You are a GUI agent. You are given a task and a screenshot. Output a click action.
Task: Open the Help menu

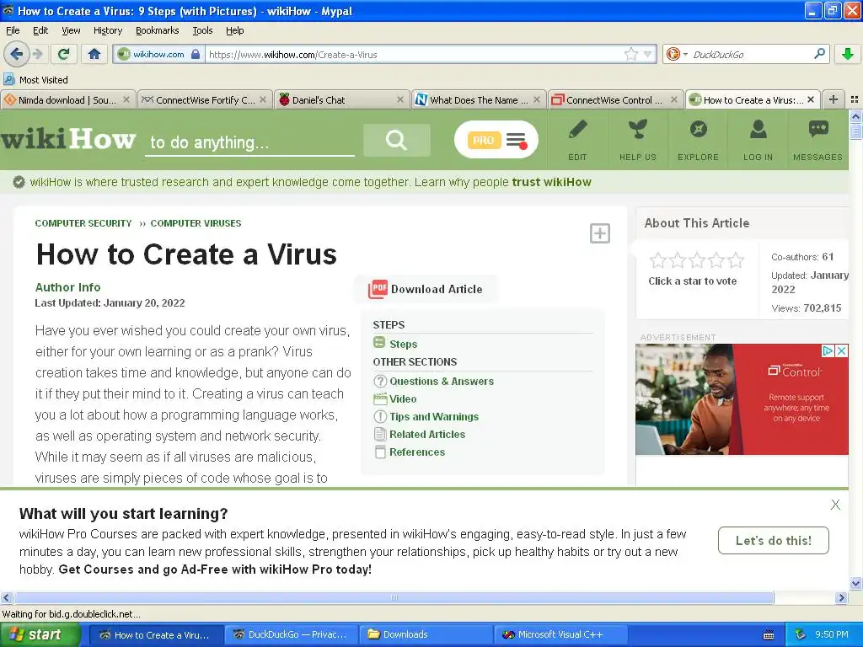pyautogui.click(x=234, y=30)
